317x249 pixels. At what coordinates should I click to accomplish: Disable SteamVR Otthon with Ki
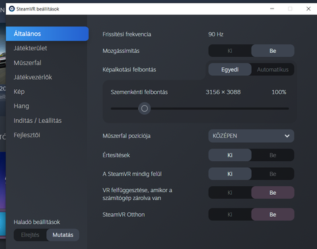tap(230, 215)
